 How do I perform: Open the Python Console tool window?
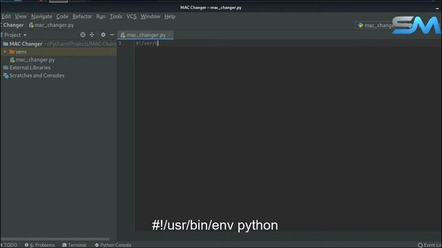(113, 245)
